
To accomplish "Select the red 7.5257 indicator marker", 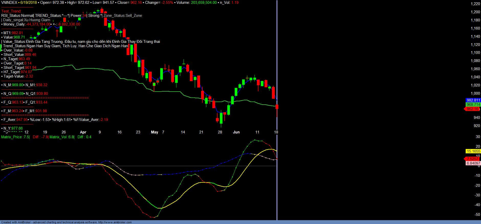I will [472, 159].
